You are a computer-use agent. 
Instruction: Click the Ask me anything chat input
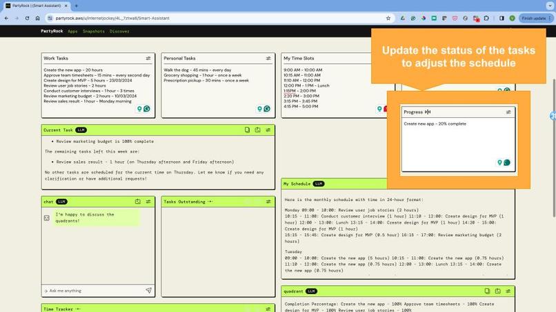click(94, 291)
